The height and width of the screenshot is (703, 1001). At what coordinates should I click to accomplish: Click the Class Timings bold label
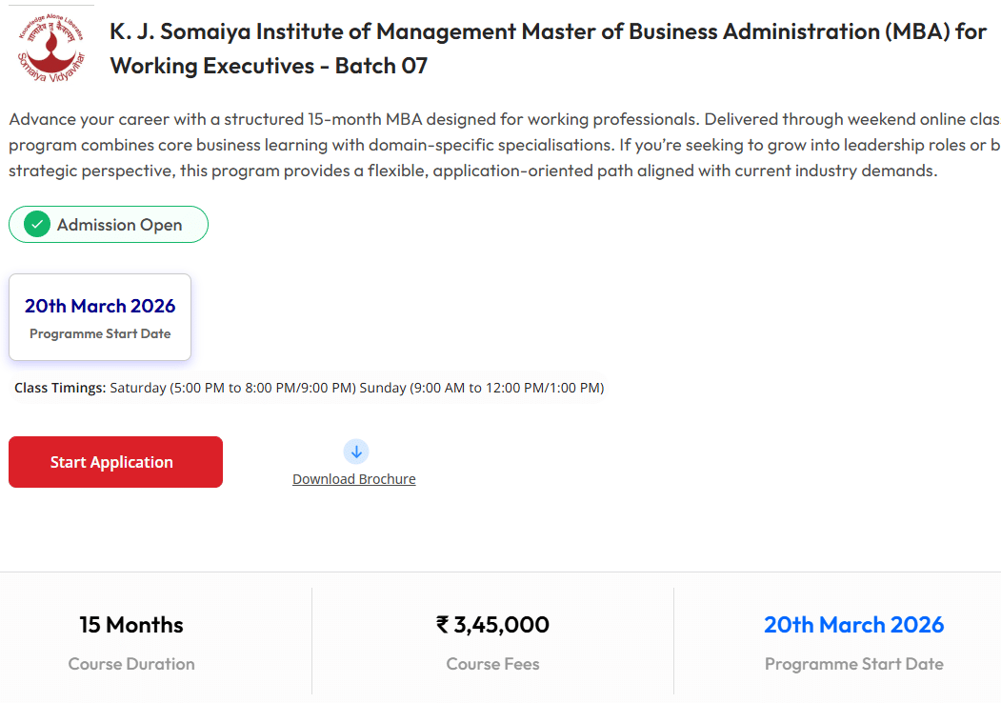(x=60, y=388)
